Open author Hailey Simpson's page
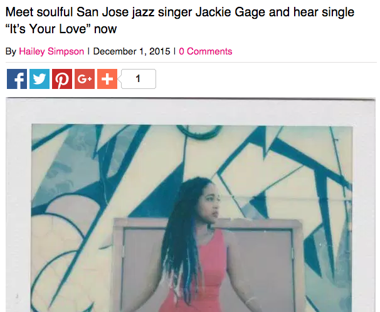Viewport: 380px width, 312px height. tap(51, 51)
